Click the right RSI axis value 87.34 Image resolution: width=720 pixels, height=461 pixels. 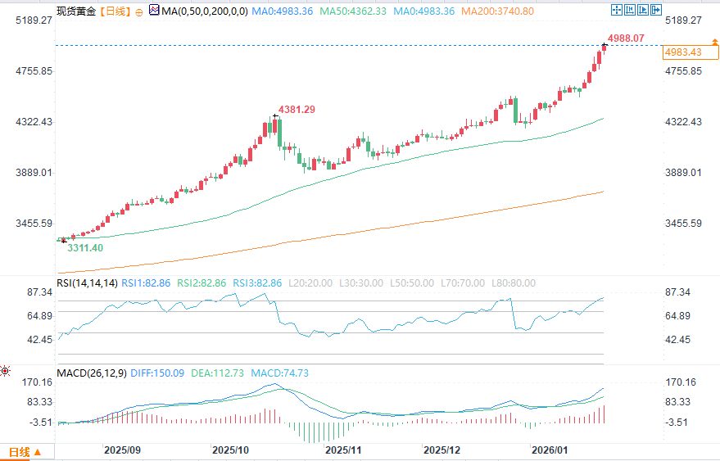677,292
